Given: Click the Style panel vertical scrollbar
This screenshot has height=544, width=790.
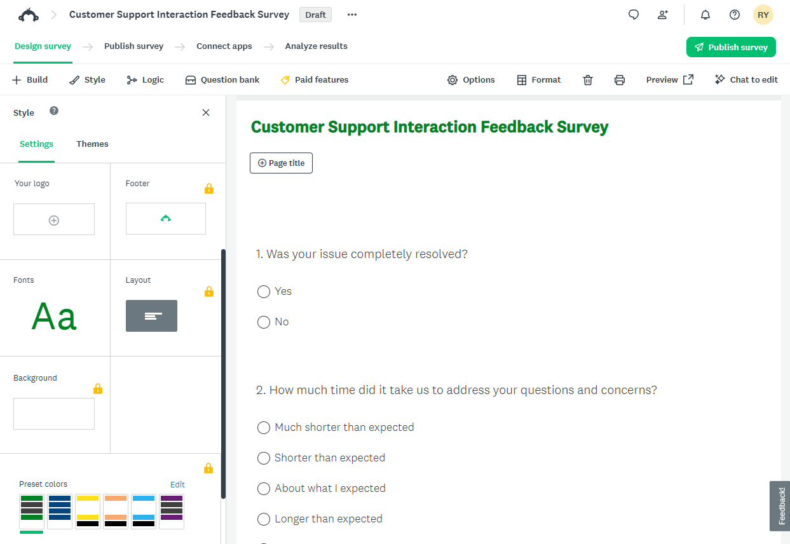Looking at the screenshot, I should (223, 374).
